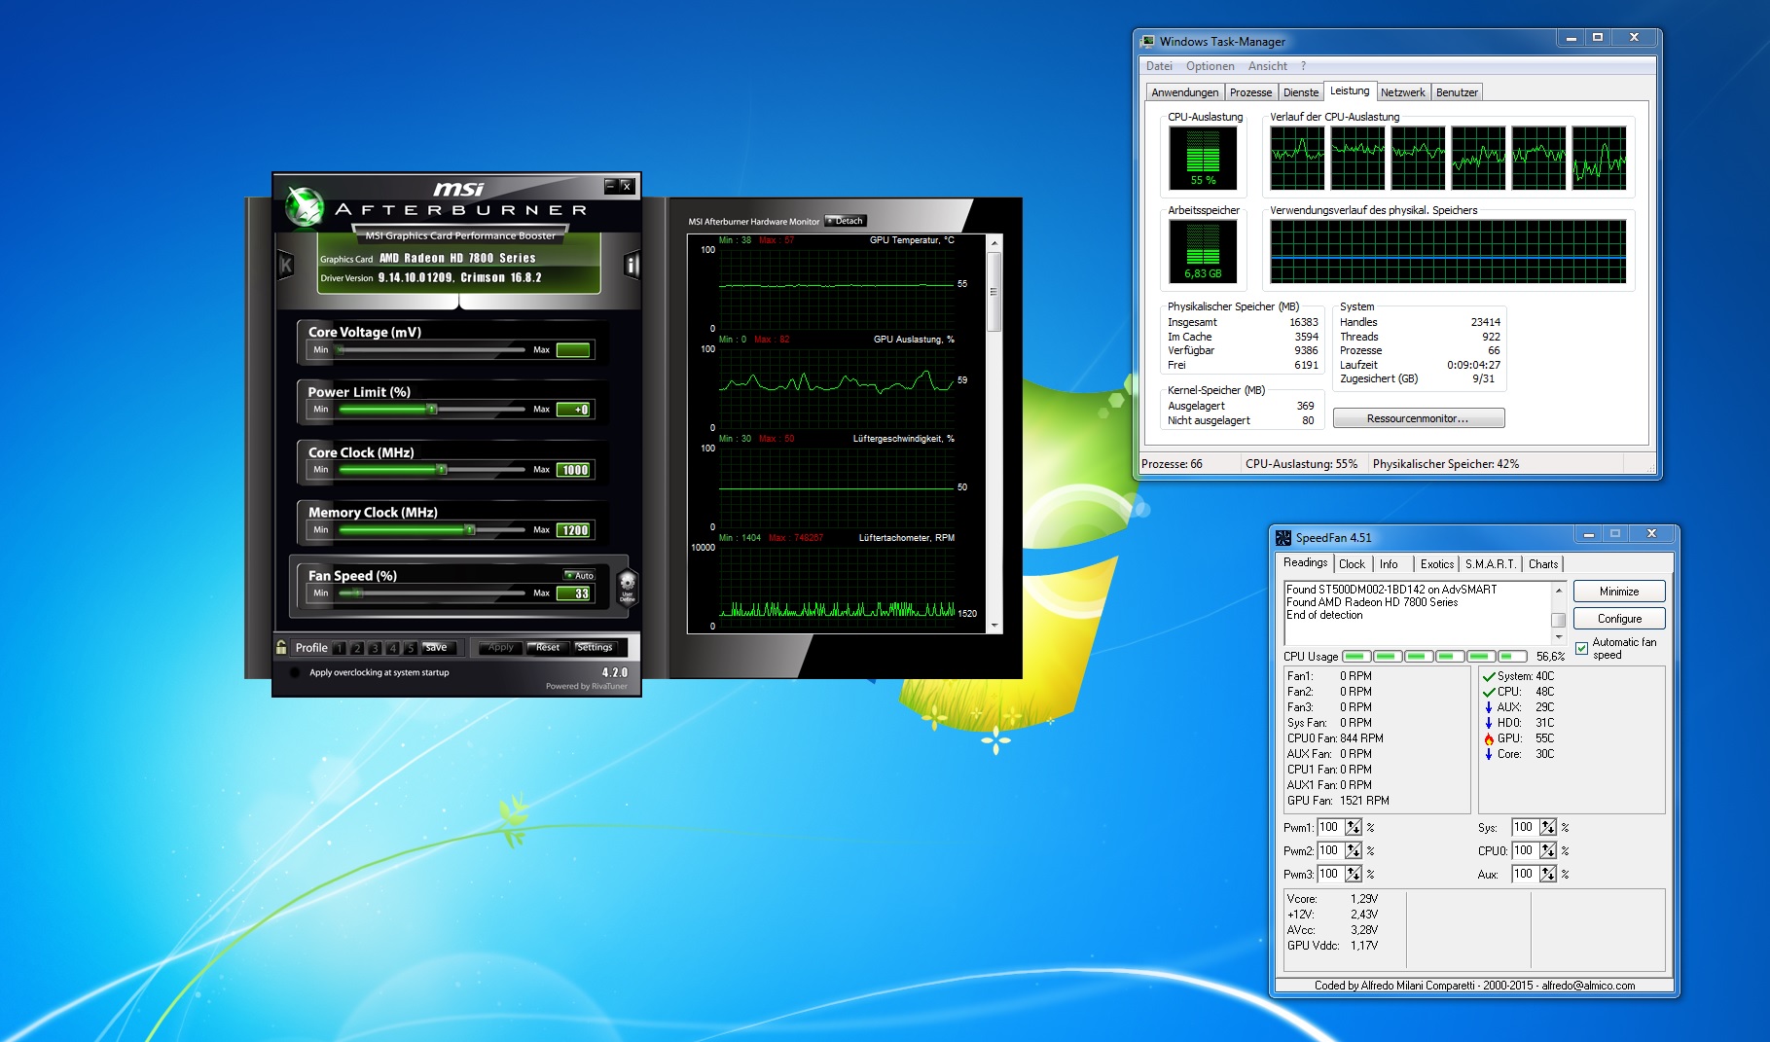
Task: Open the ? help menu in Task-Manager
Action: coord(1303,66)
